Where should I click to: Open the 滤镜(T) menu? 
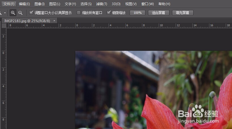(102, 4)
